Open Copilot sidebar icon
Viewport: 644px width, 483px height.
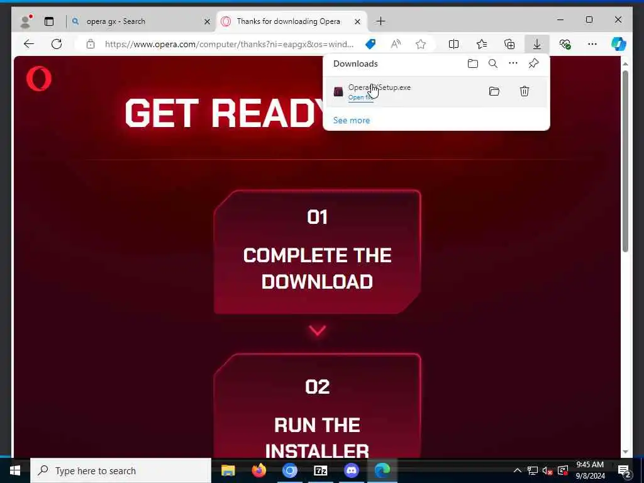coord(619,44)
